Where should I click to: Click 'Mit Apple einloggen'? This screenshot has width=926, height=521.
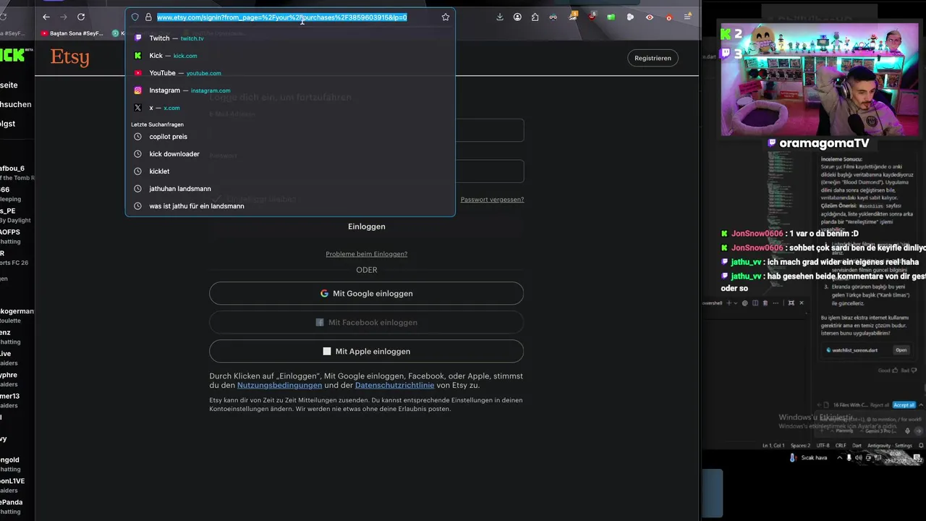(x=366, y=351)
